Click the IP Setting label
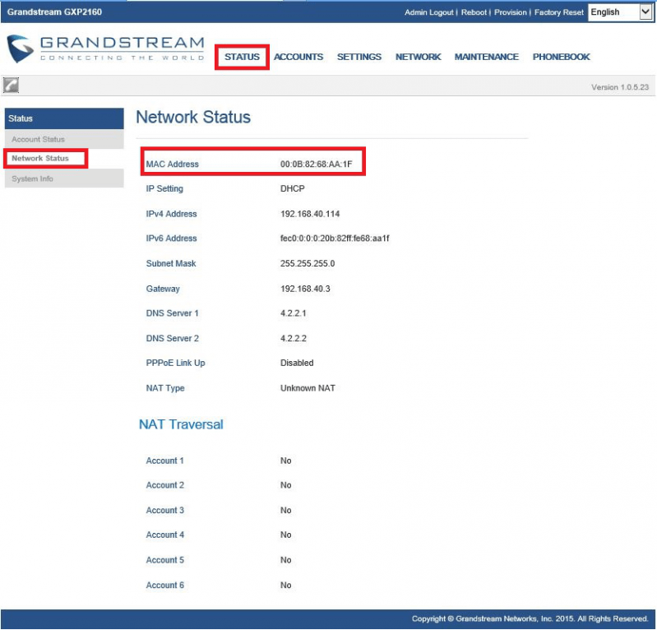 coord(164,188)
